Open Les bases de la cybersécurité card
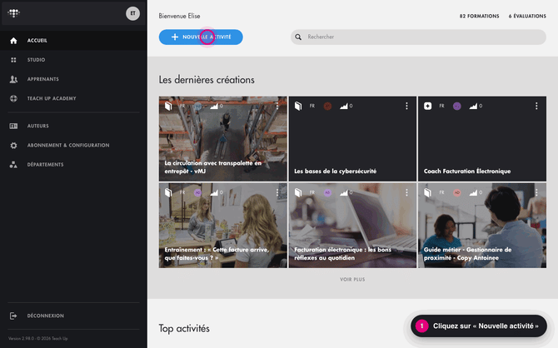The height and width of the screenshot is (348, 558). pos(352,139)
